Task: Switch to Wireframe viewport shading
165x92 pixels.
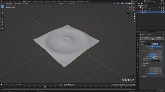Action: (128, 3)
